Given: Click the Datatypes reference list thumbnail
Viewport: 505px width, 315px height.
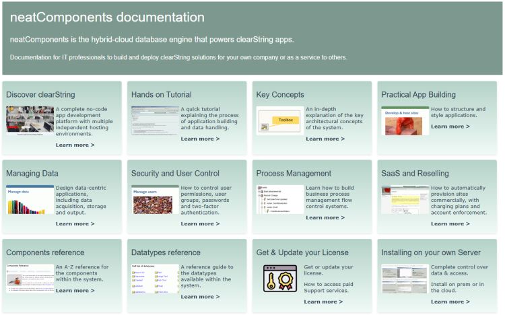Looking at the screenshot, I should (x=155, y=279).
